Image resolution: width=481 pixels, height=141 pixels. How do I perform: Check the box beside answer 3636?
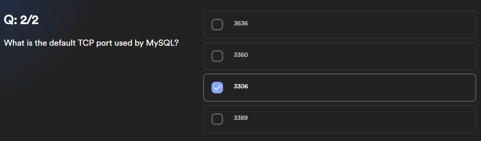pos(217,25)
